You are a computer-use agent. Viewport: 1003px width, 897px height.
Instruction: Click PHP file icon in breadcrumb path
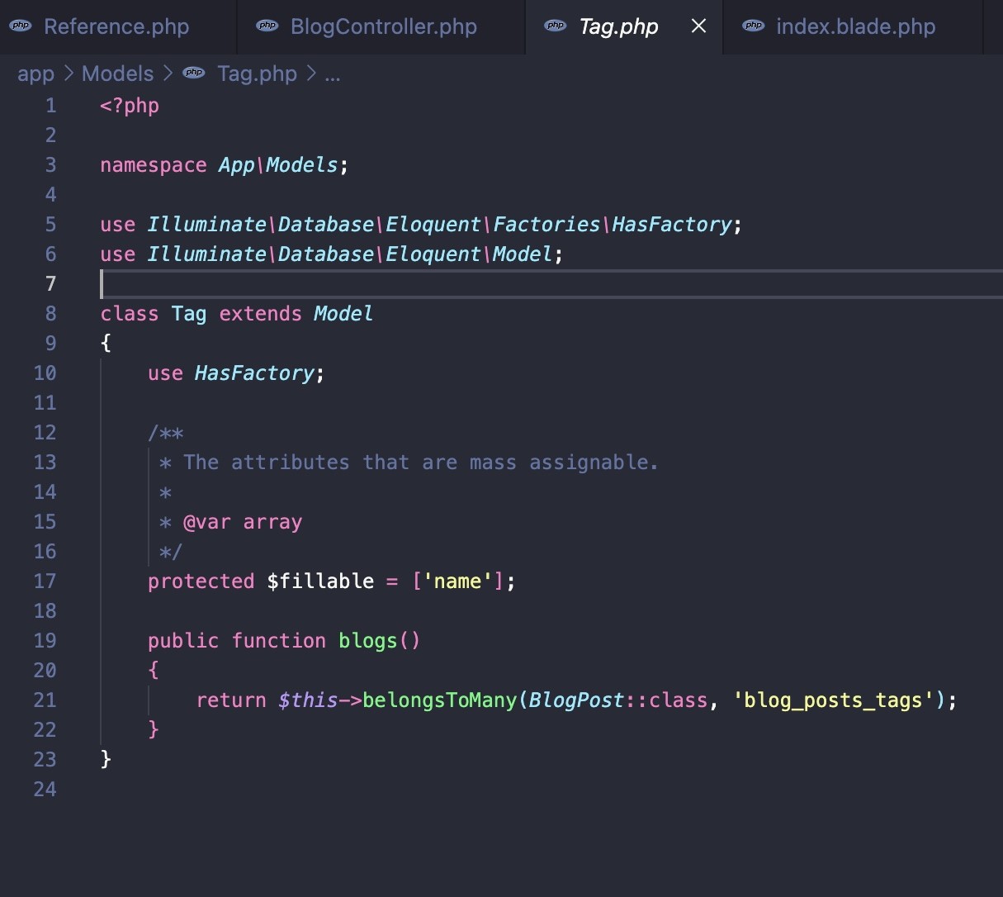[x=194, y=74]
